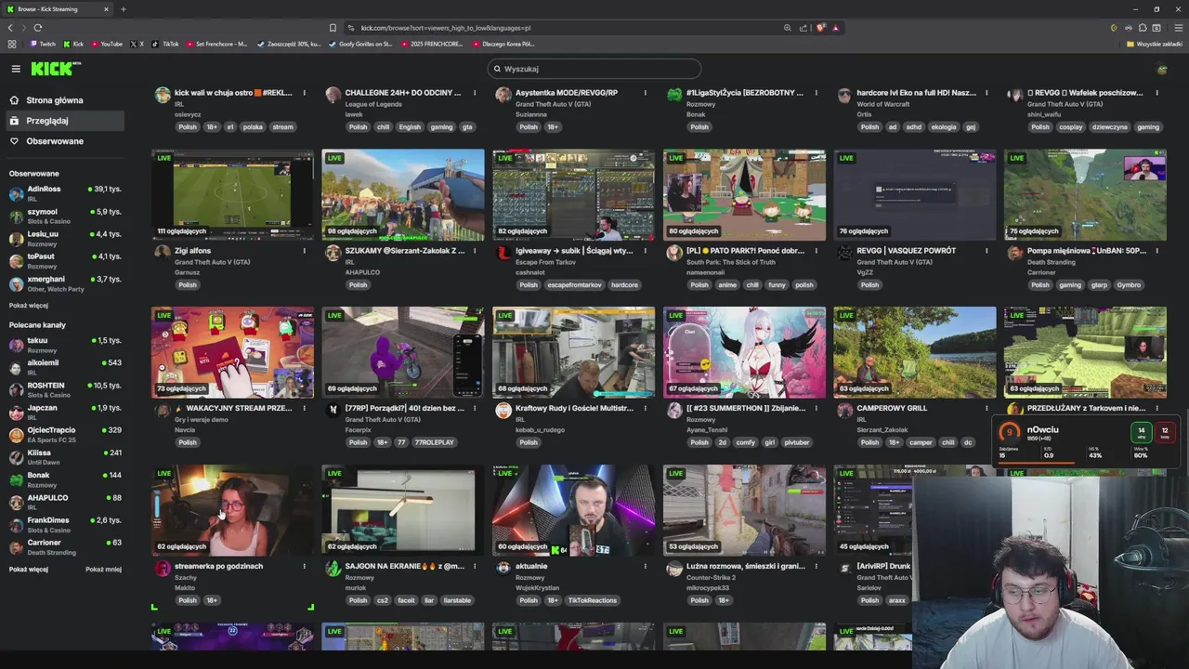Expand followed channels with Pokaż więcej
1189x669 pixels.
29,305
